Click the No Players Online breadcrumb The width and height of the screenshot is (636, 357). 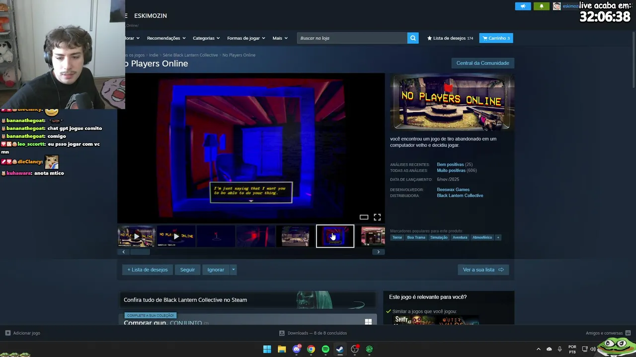(x=239, y=55)
